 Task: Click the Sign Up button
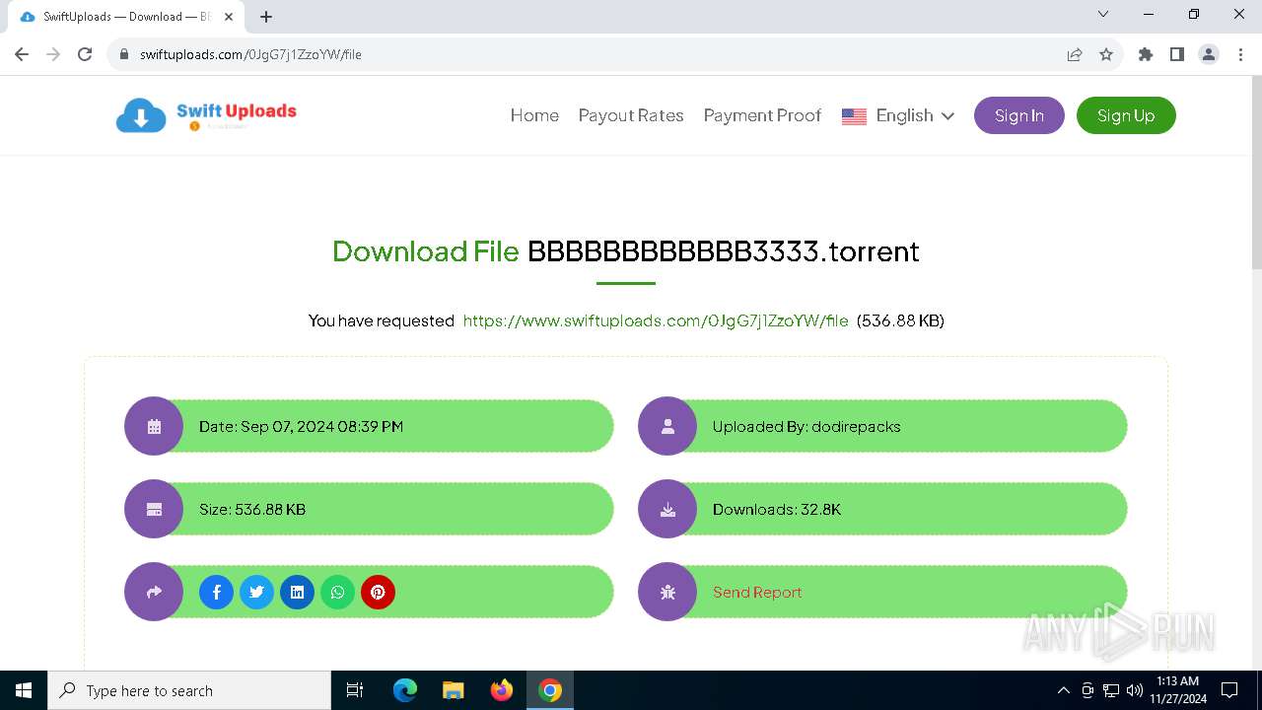1126,115
